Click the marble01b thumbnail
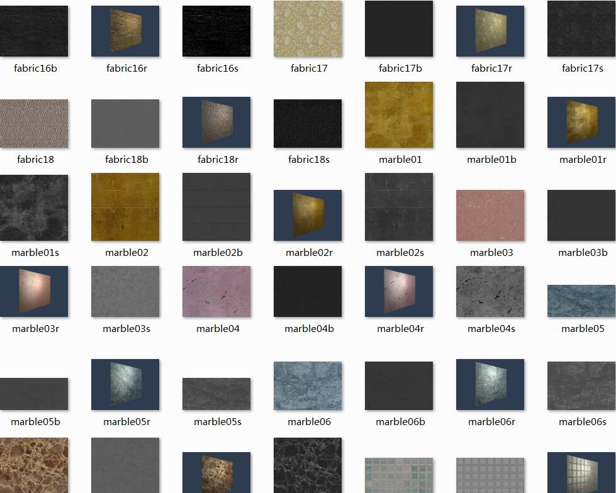616x493 pixels. [490, 114]
